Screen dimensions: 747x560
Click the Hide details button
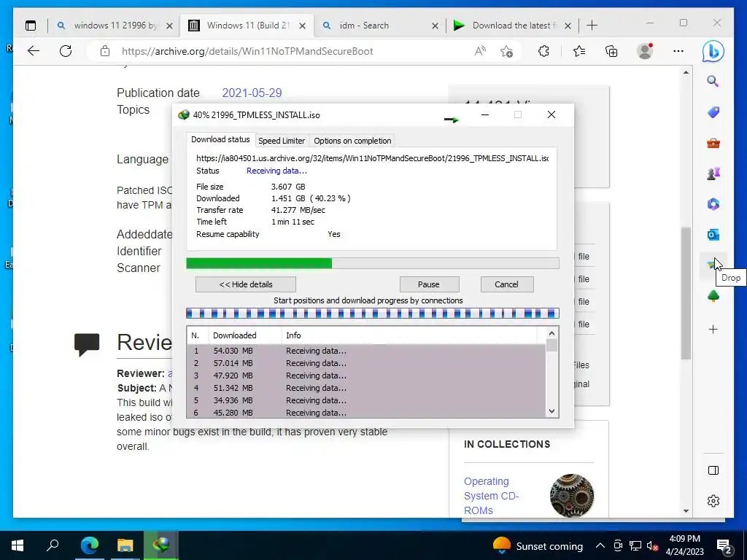point(245,284)
